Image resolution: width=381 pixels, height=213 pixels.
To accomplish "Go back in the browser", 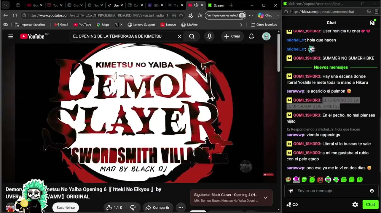I will click(6, 15).
